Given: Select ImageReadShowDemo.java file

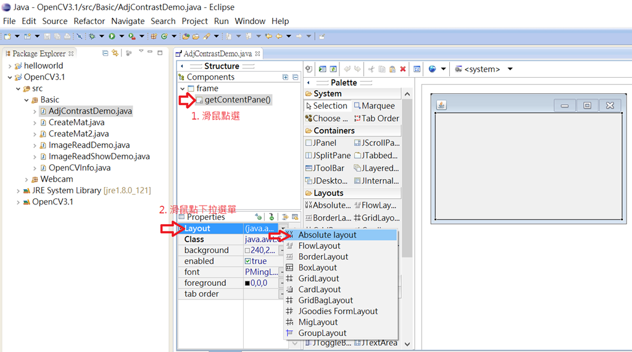Looking at the screenshot, I should [x=99, y=156].
